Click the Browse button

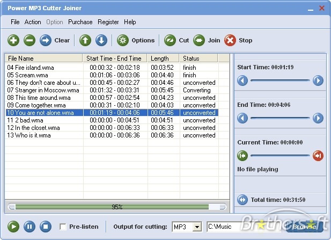[304, 227]
